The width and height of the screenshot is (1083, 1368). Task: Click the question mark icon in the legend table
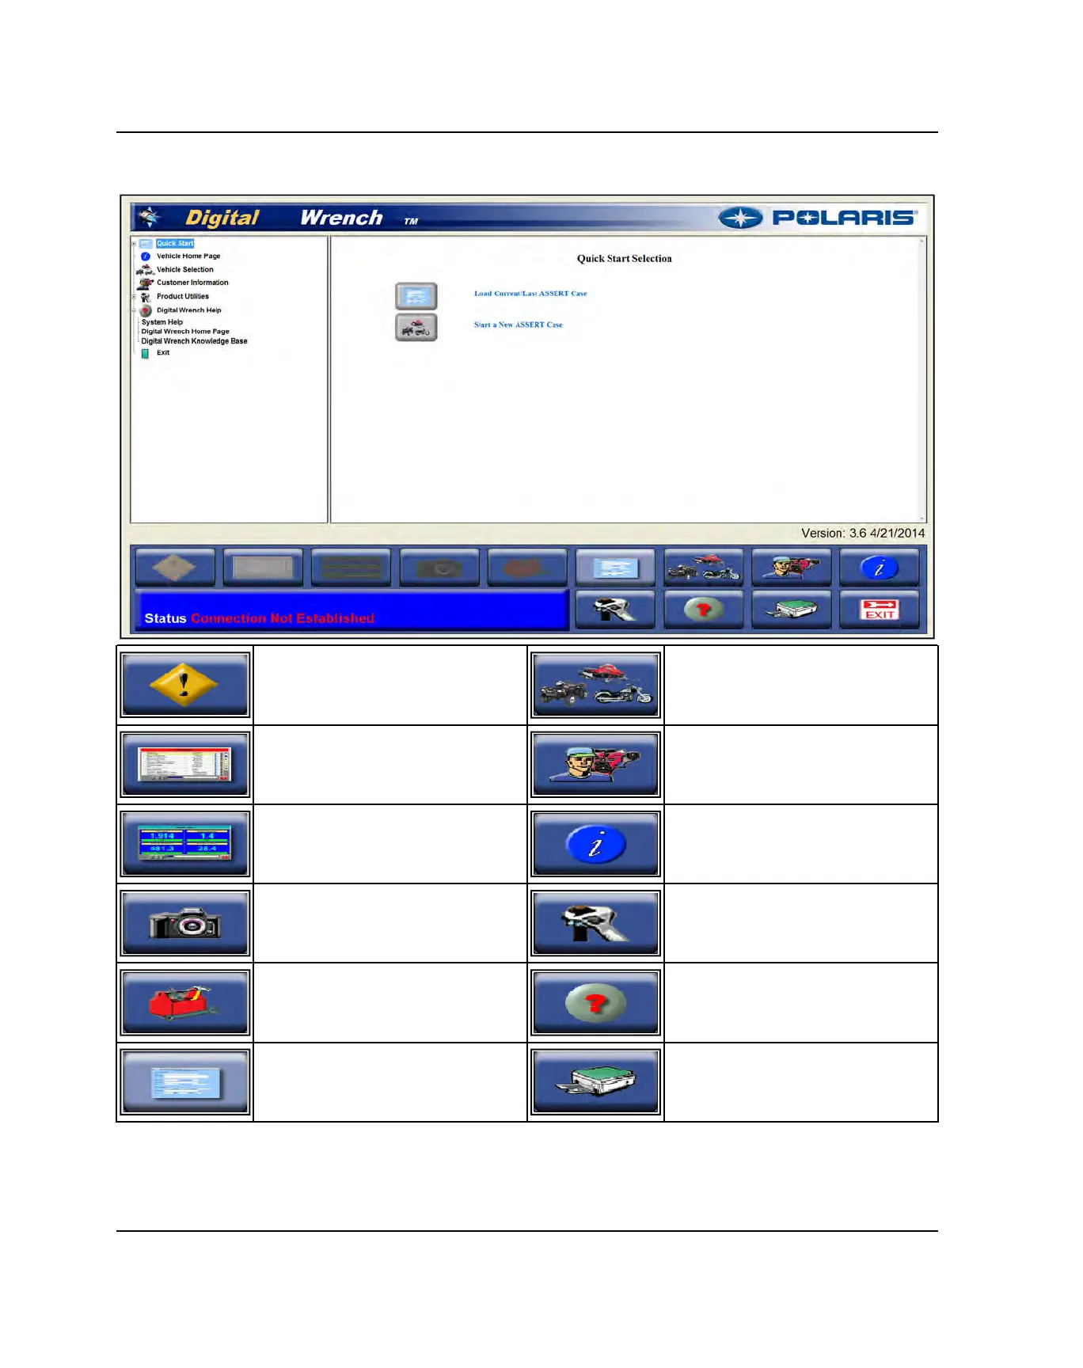tap(596, 1002)
